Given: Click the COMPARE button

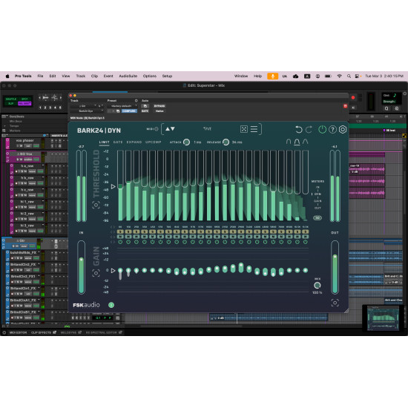Looking at the screenshot, I should (x=129, y=111).
